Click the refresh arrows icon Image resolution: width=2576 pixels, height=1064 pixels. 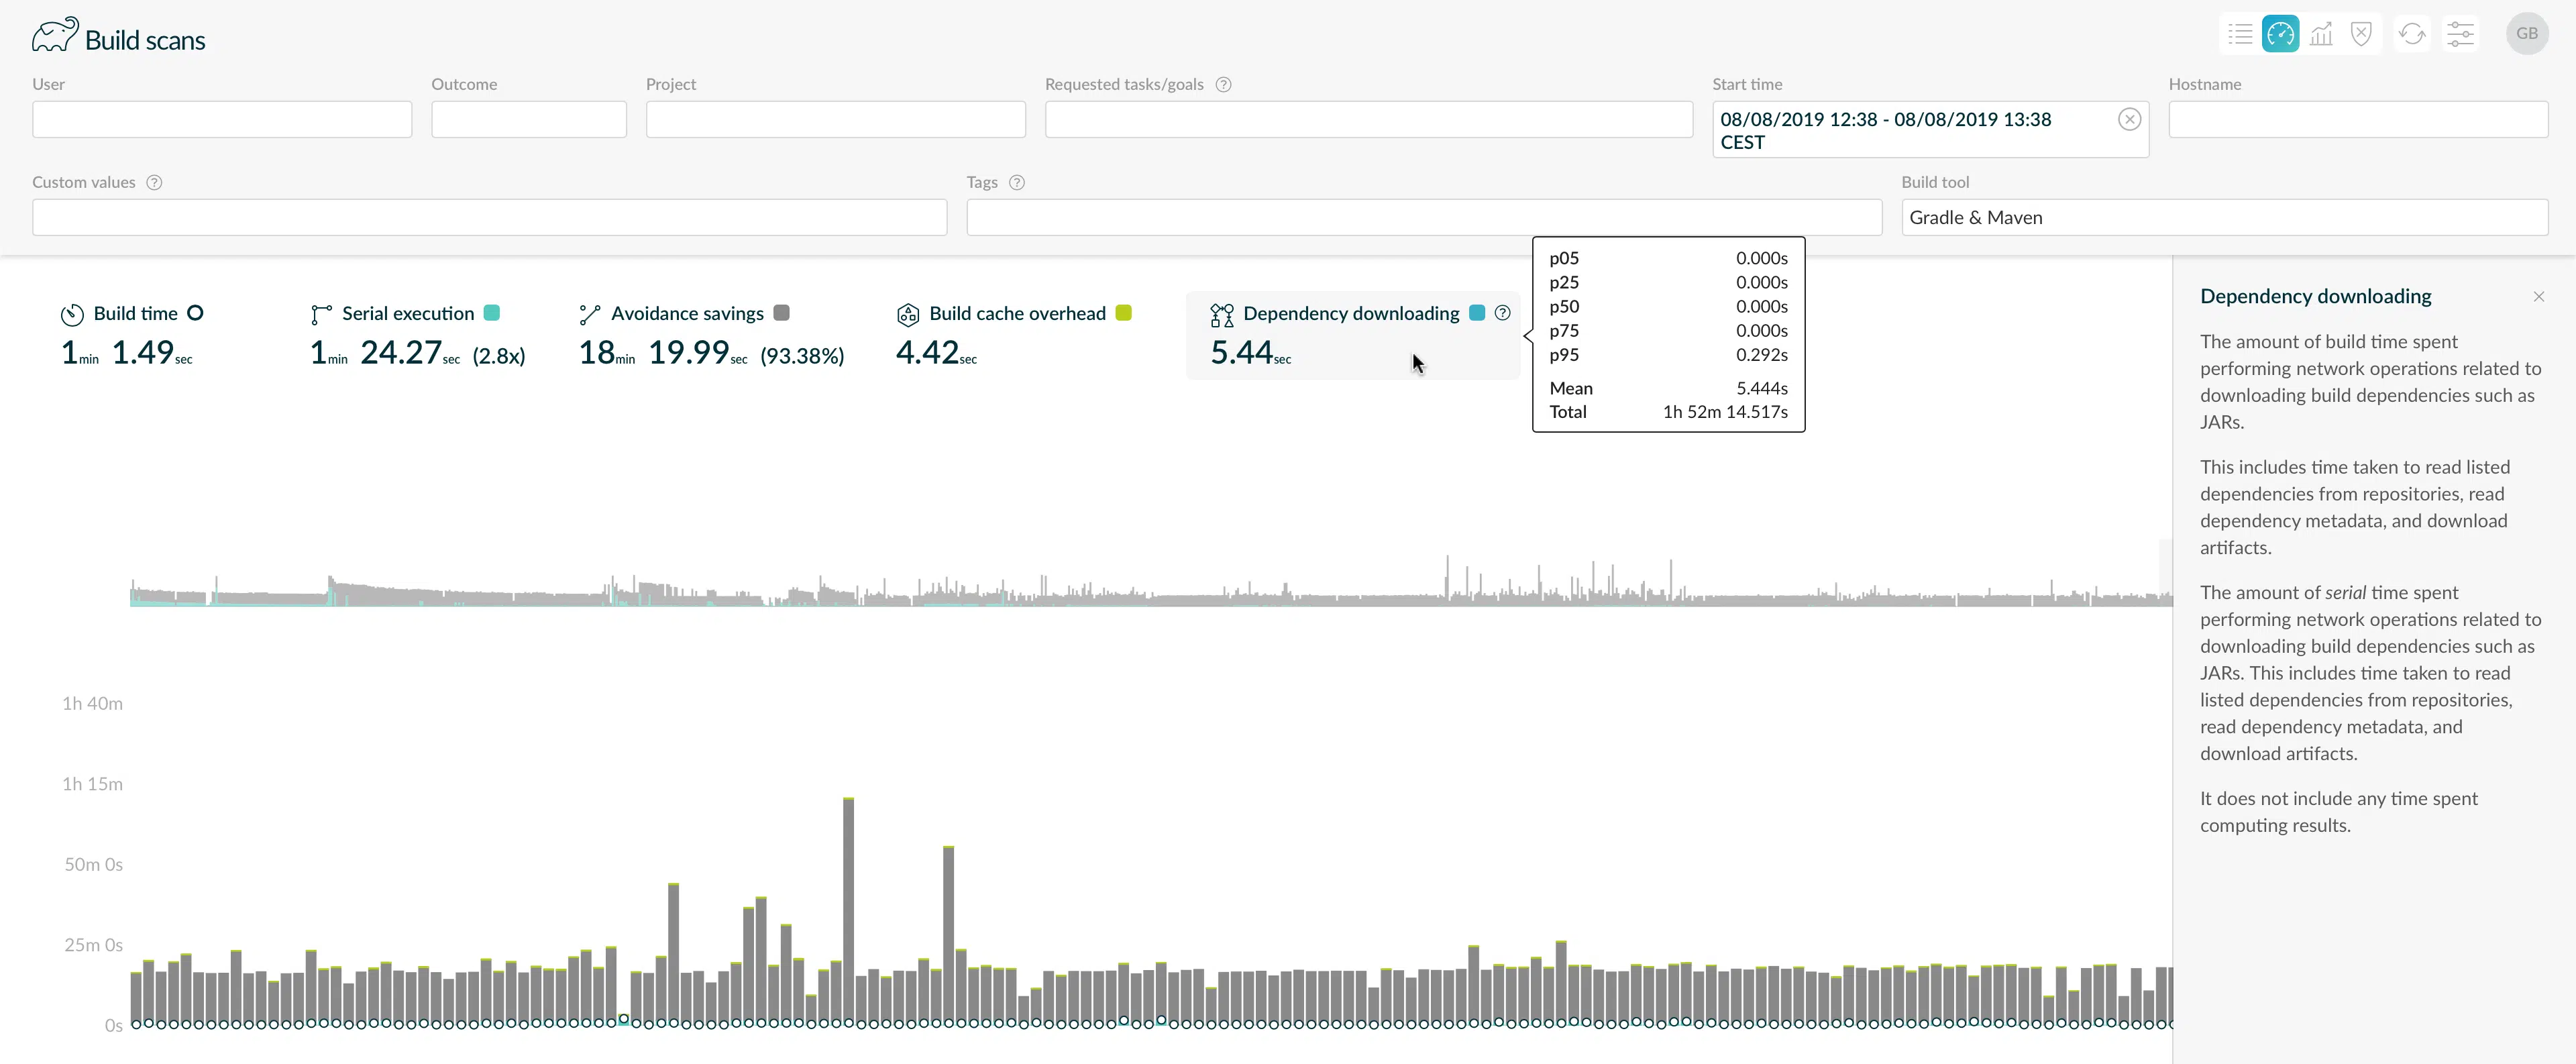point(2412,34)
